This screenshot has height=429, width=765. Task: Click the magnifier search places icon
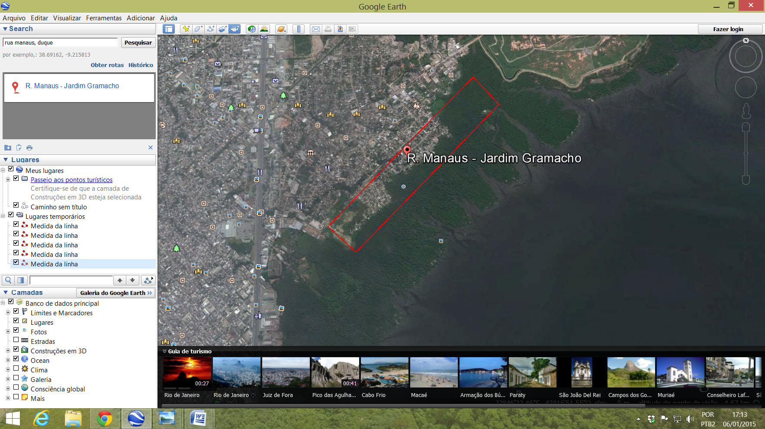[x=8, y=280]
